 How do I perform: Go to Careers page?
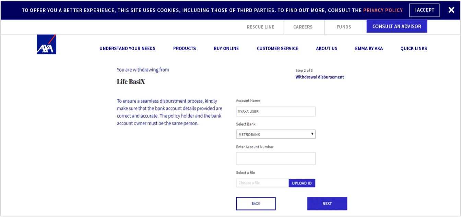[x=303, y=27]
